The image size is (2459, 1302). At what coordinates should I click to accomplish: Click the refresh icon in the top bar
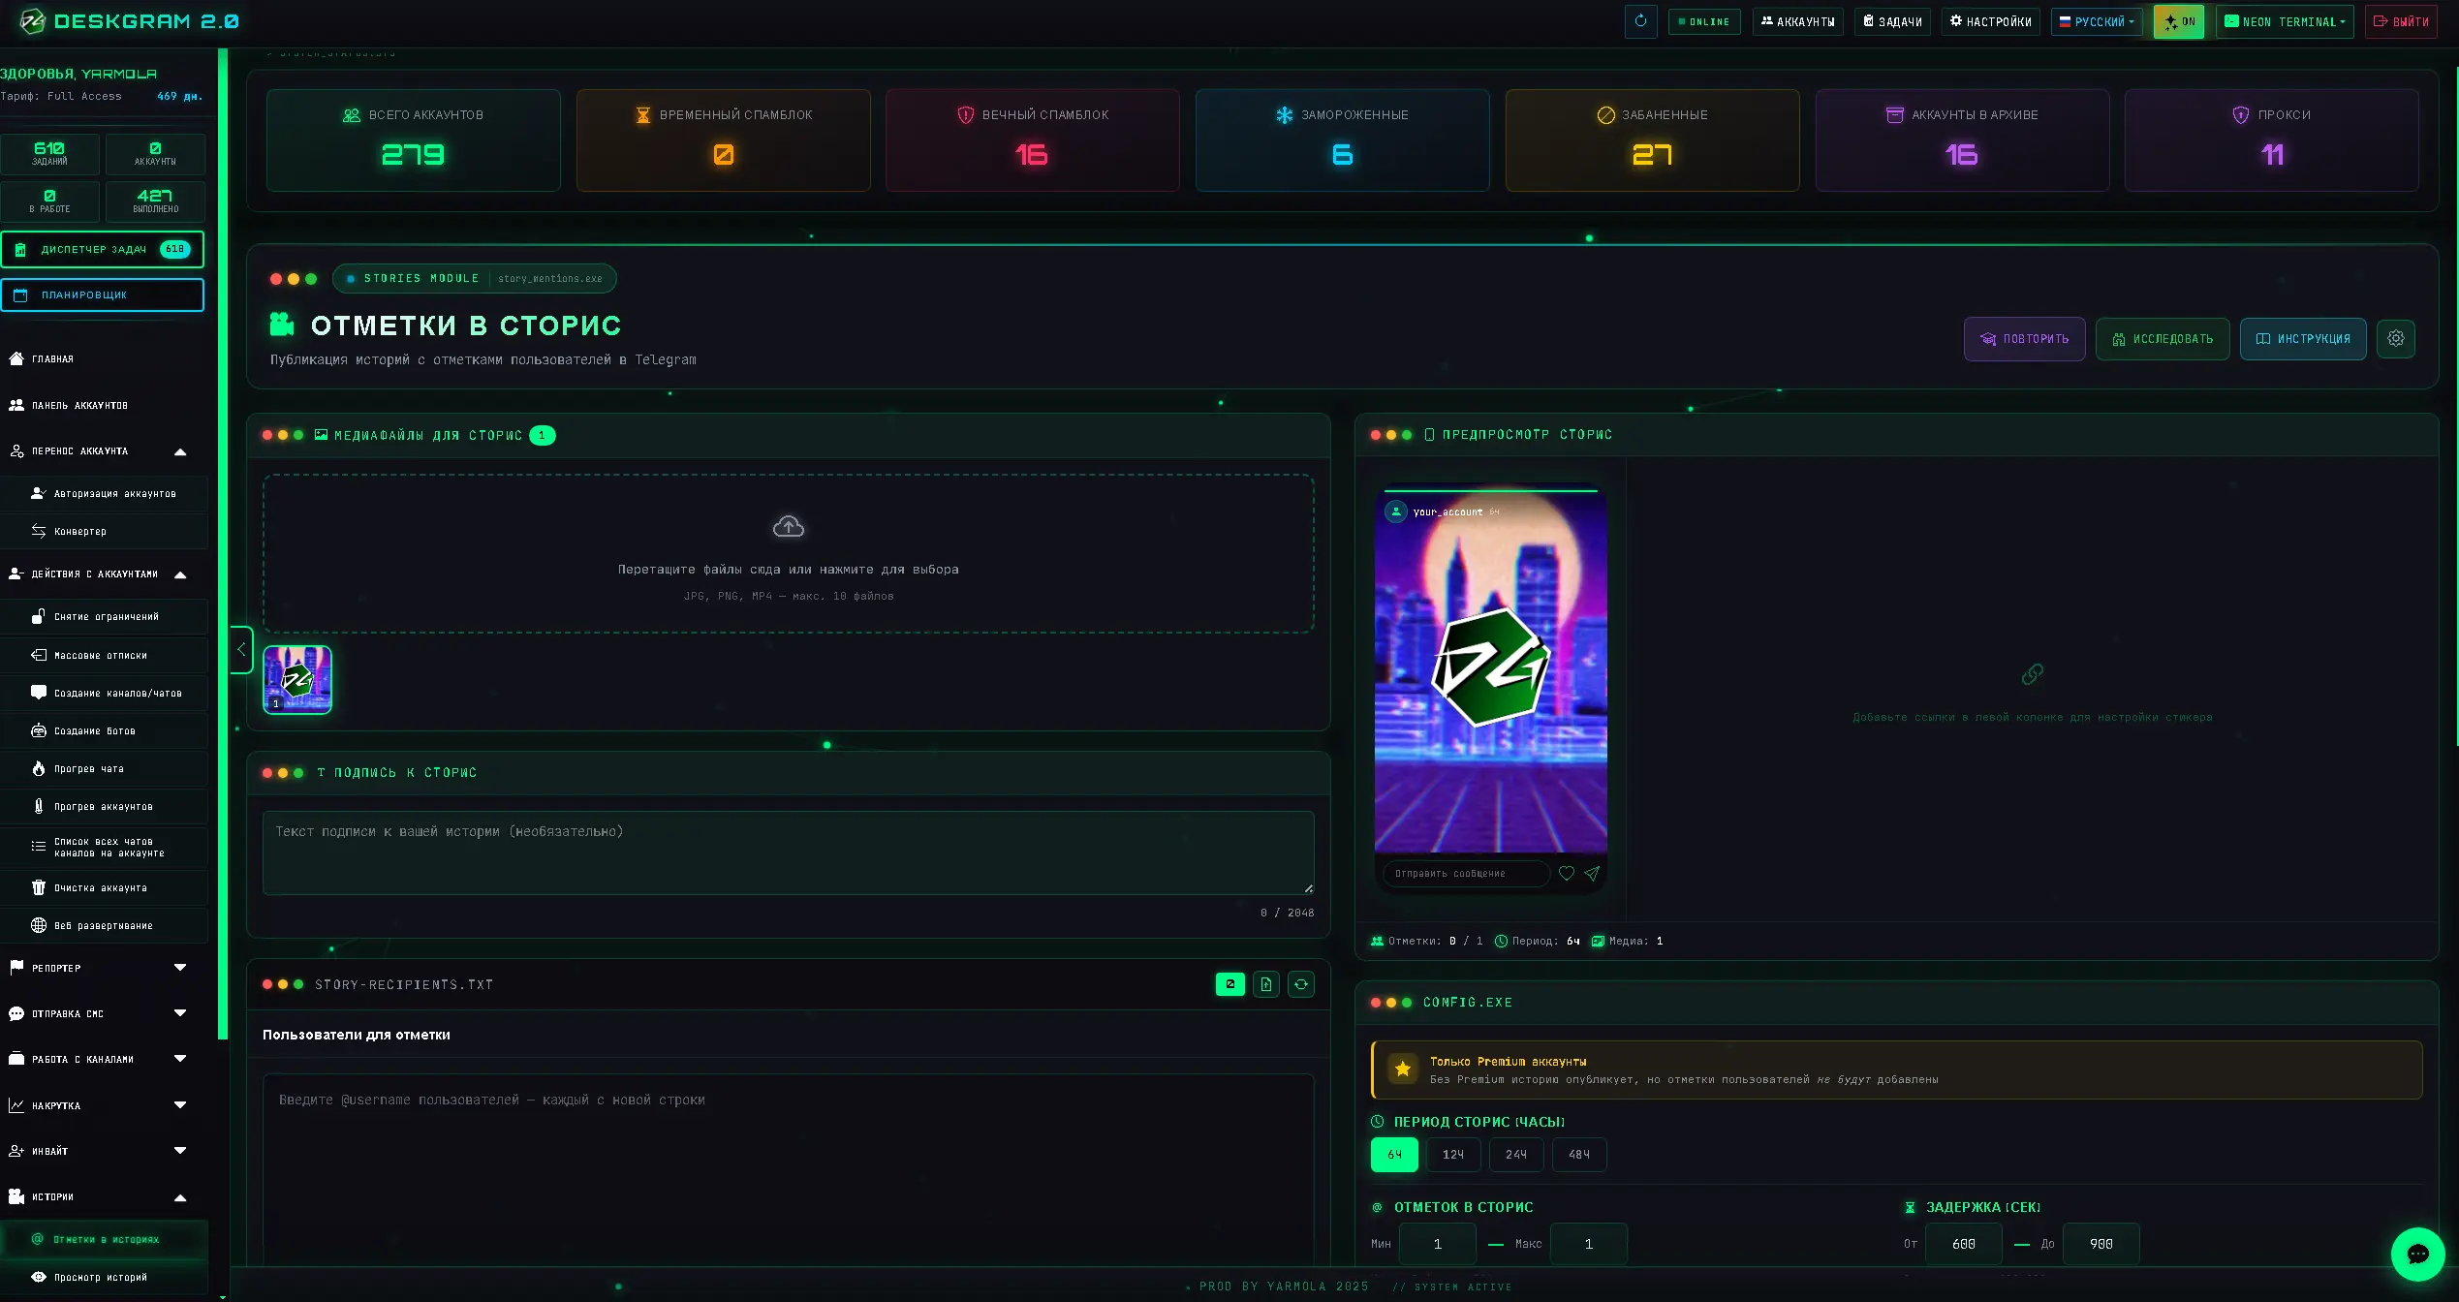coord(1640,21)
